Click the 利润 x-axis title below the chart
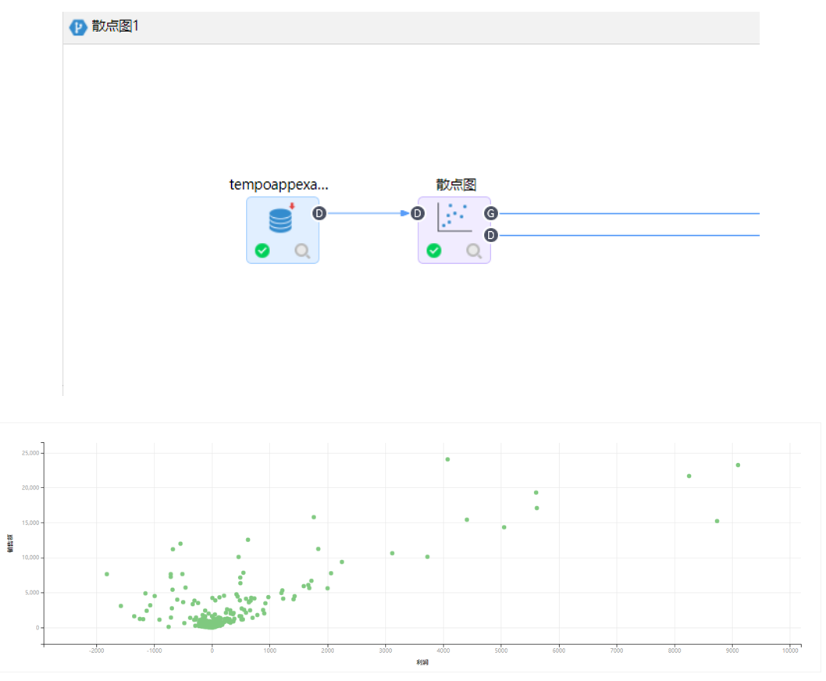Image resolution: width=826 pixels, height=681 pixels. 422,662
